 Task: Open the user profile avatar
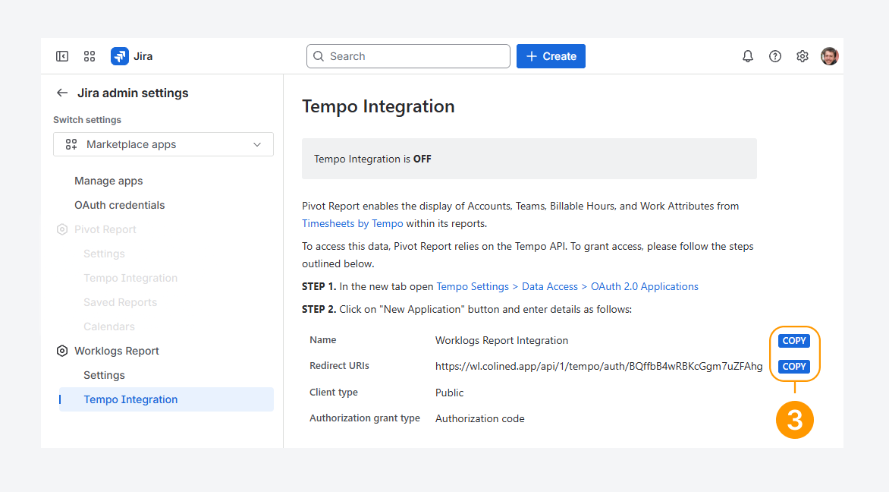pyautogui.click(x=830, y=56)
